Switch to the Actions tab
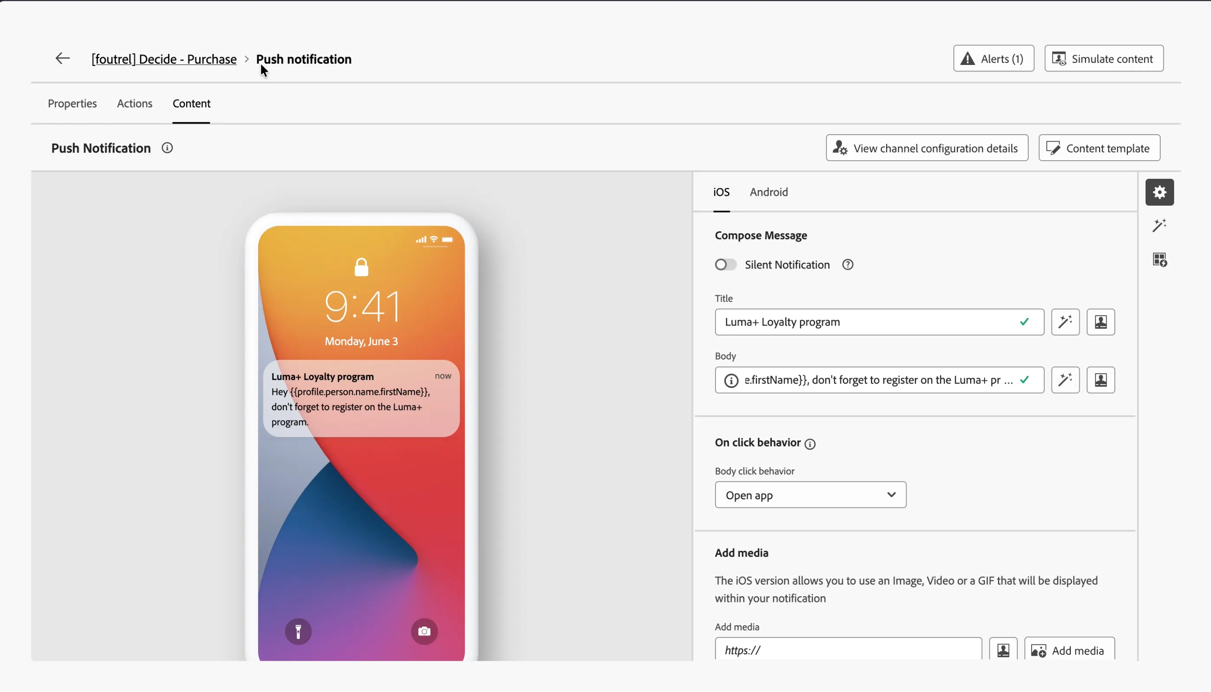The width and height of the screenshot is (1211, 692). point(135,103)
